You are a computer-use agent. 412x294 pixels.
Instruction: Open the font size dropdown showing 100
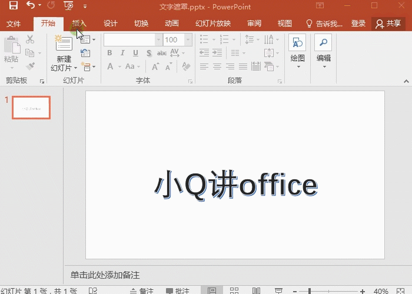click(x=188, y=40)
